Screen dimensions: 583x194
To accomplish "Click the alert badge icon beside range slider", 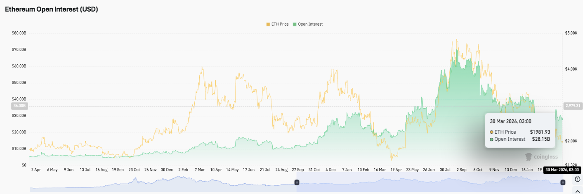I will point(577,180).
